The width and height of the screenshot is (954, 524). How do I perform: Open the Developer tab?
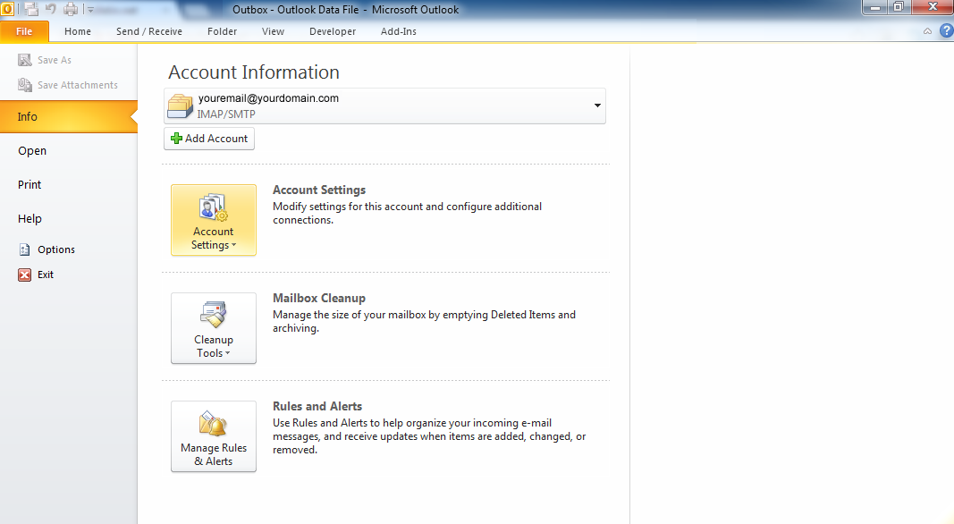click(x=333, y=31)
